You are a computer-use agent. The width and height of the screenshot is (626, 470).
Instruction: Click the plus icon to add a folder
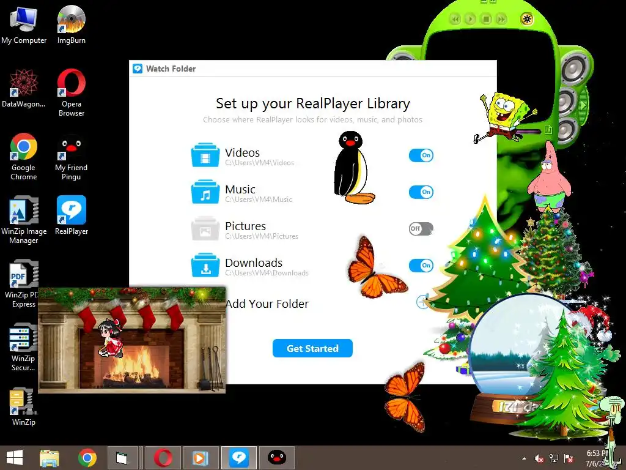coord(422,302)
